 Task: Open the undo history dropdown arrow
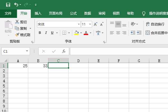[20, 5]
